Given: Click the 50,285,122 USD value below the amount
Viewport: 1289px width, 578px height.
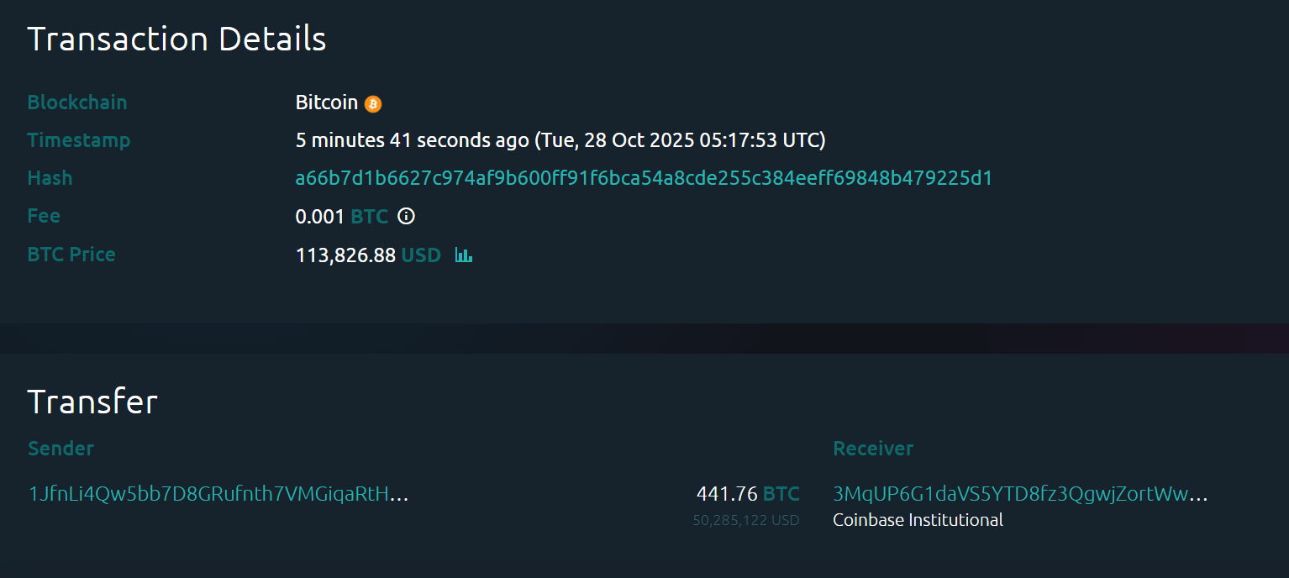Looking at the screenshot, I should 746,519.
